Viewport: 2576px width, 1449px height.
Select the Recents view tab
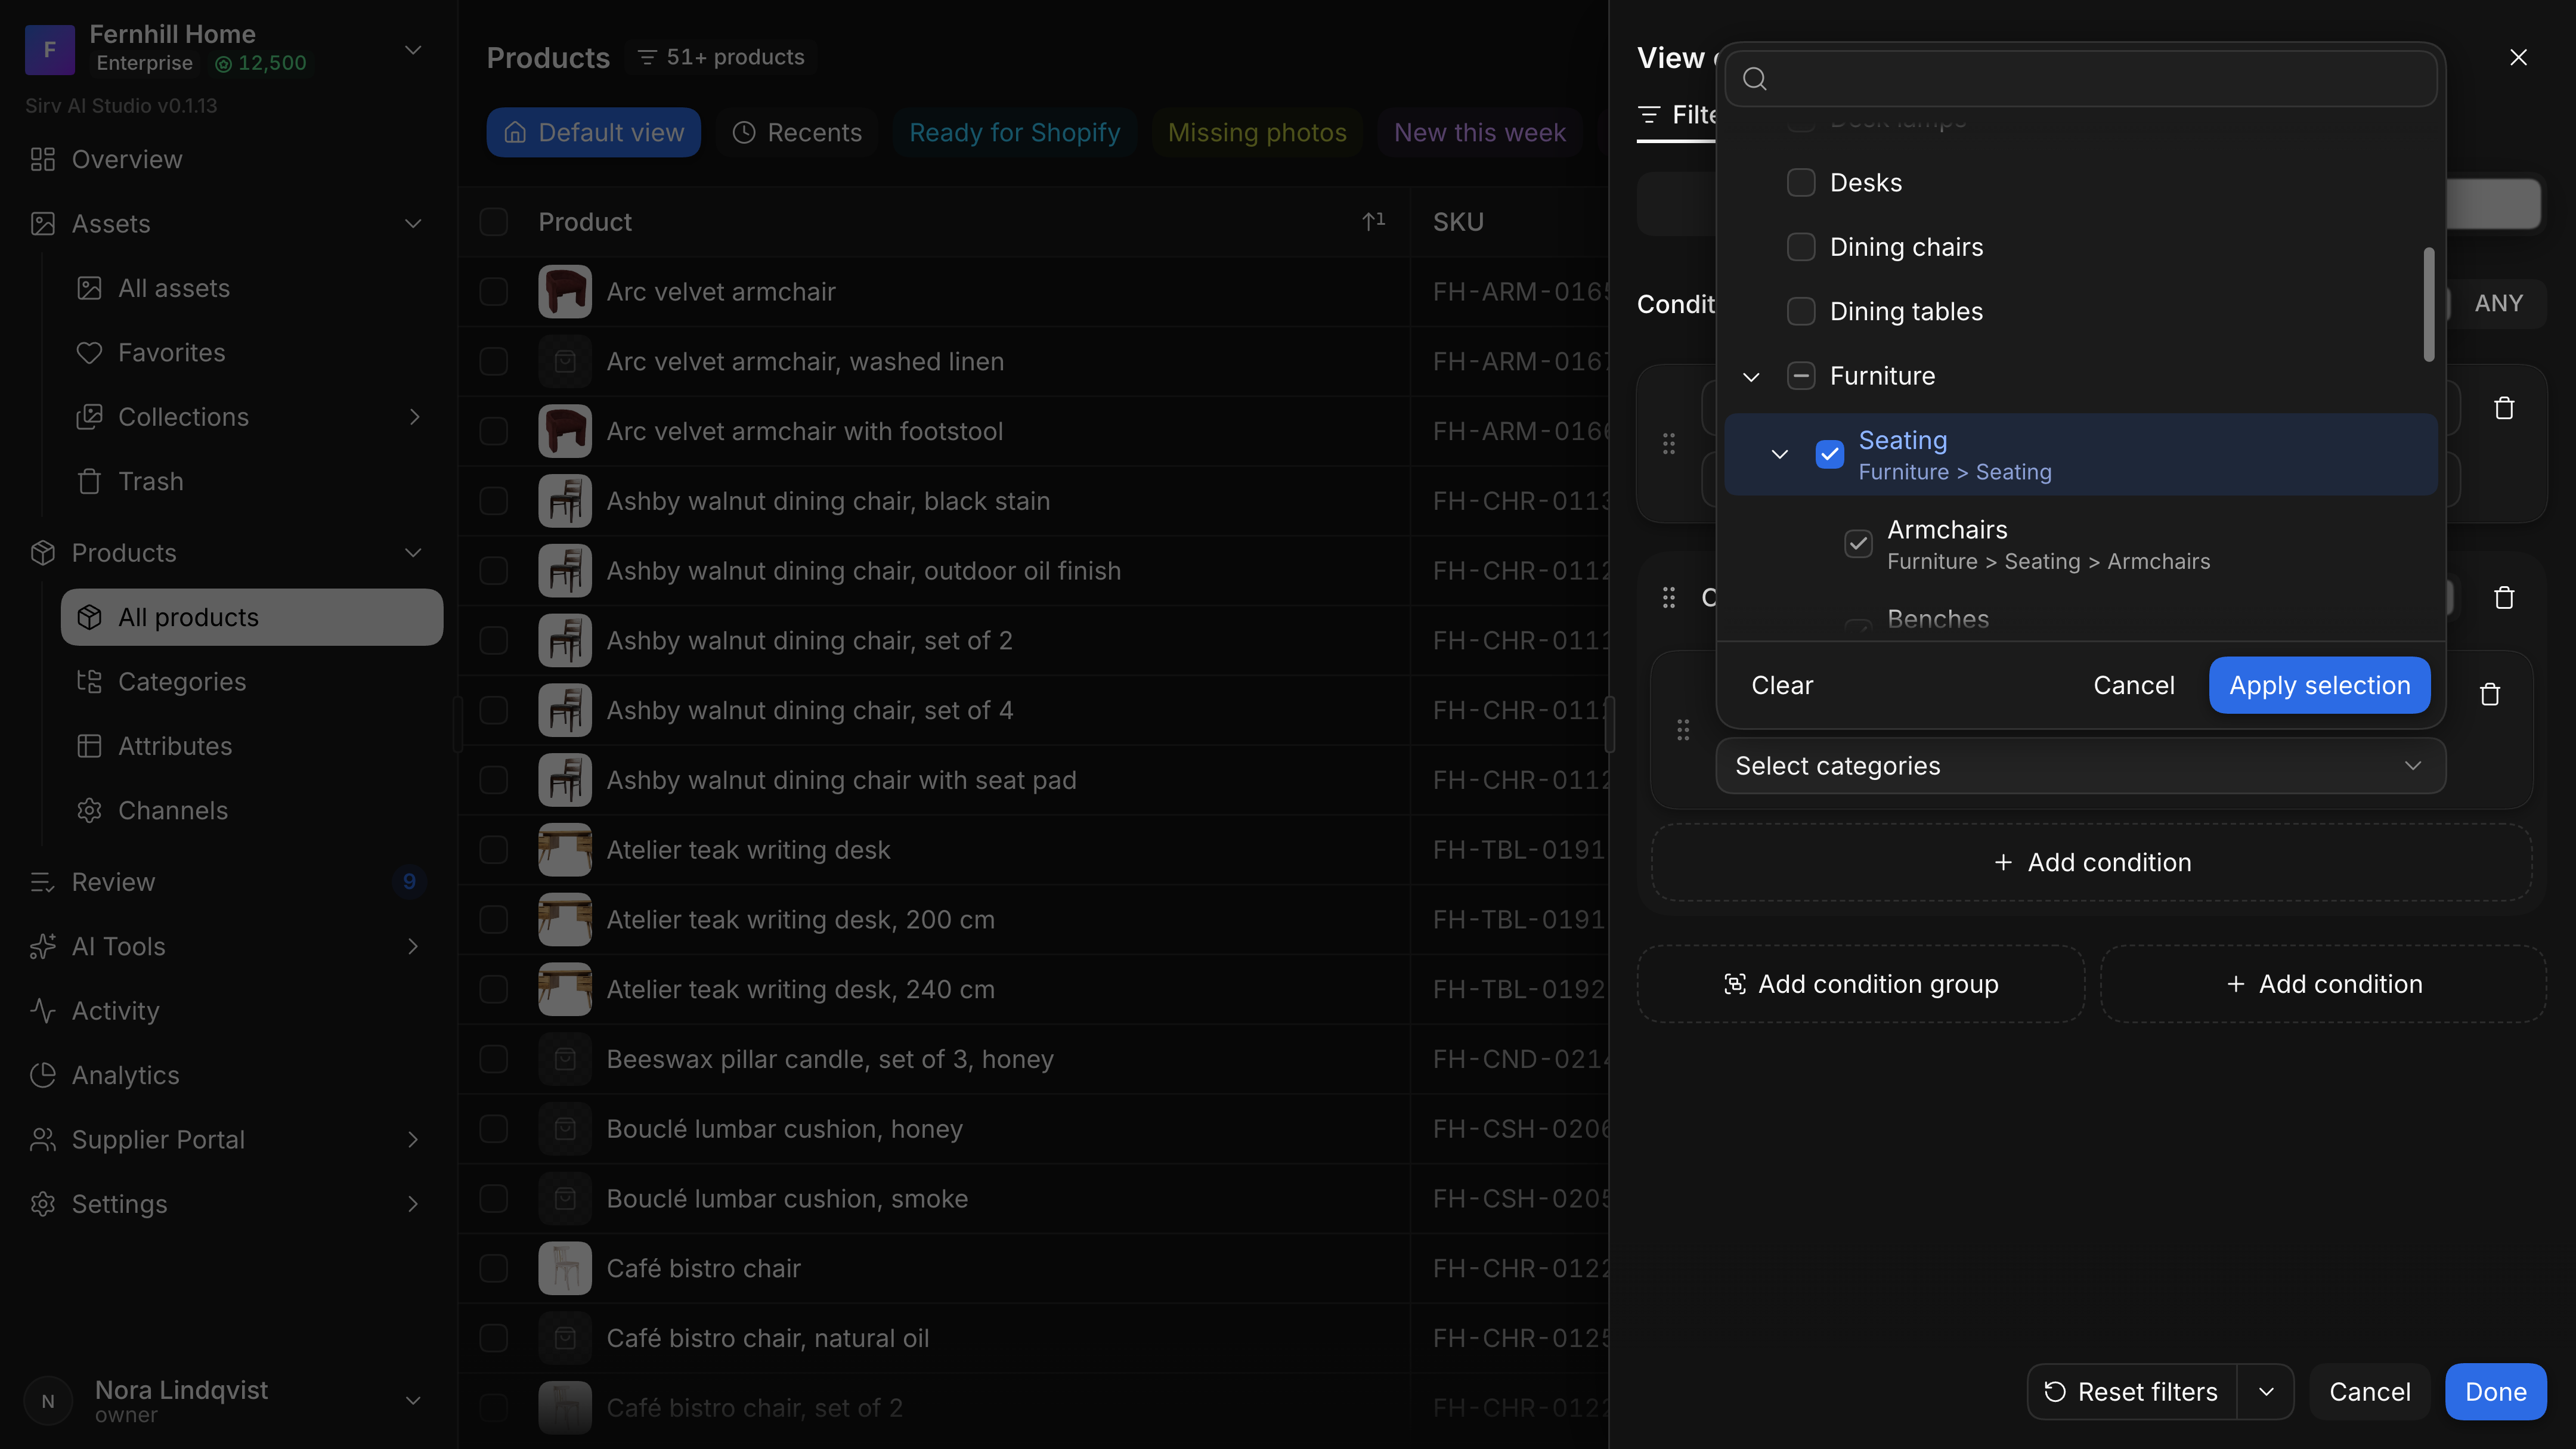coord(797,133)
